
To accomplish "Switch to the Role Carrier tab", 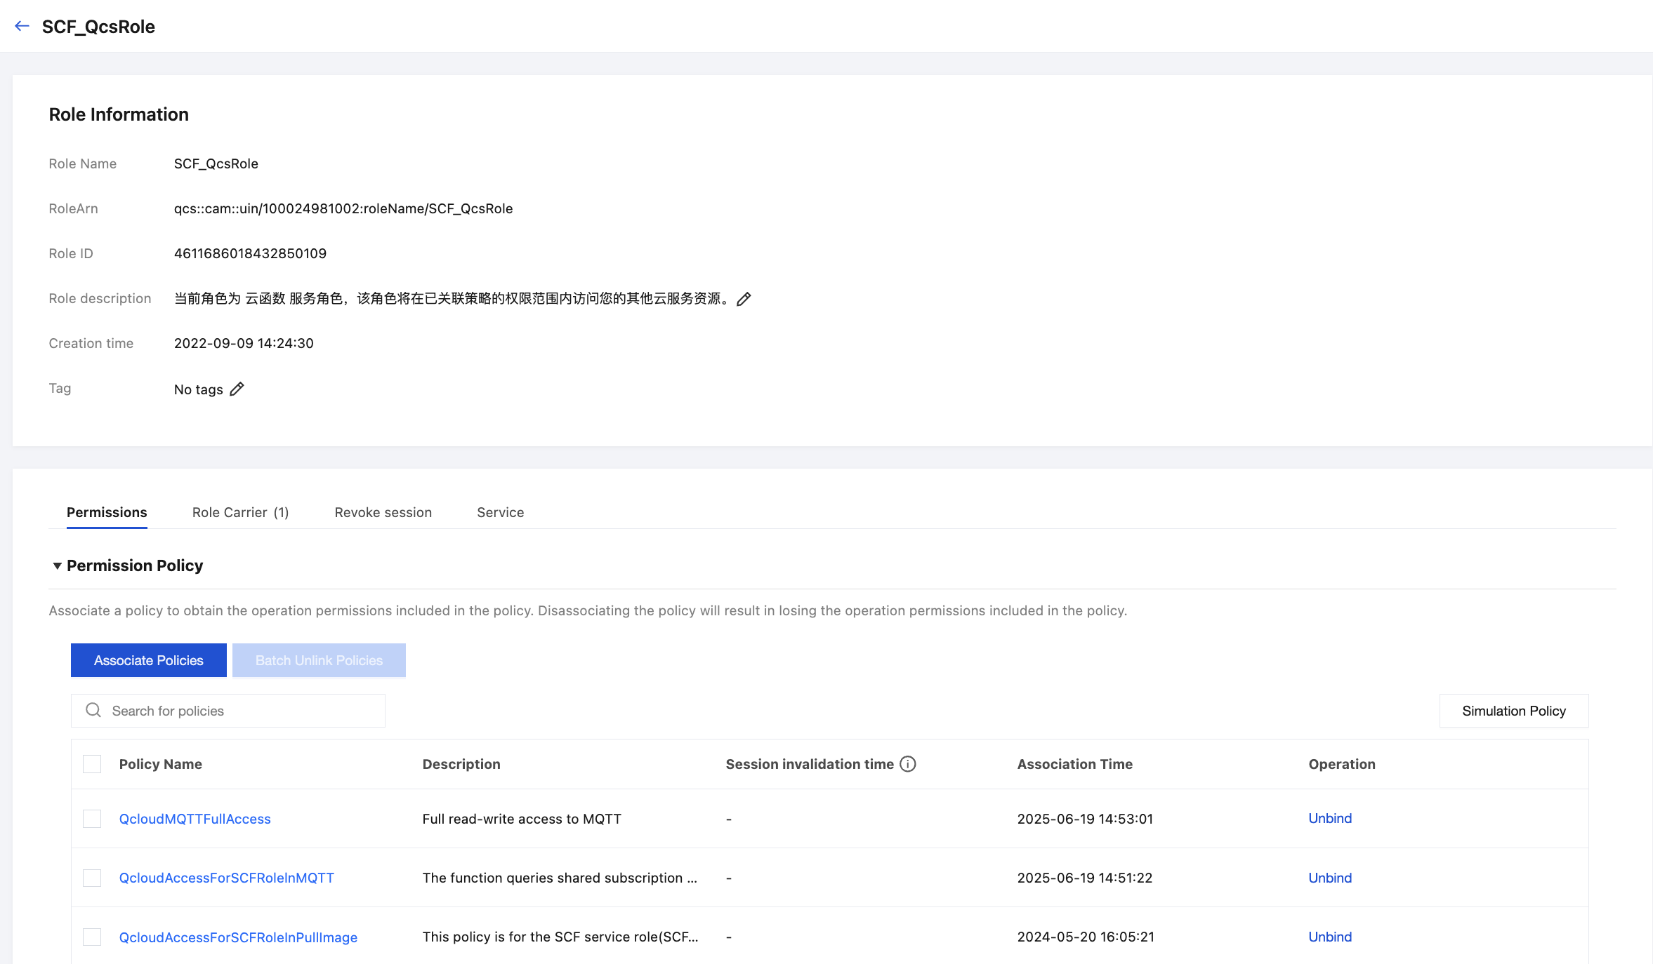I will click(x=240, y=512).
